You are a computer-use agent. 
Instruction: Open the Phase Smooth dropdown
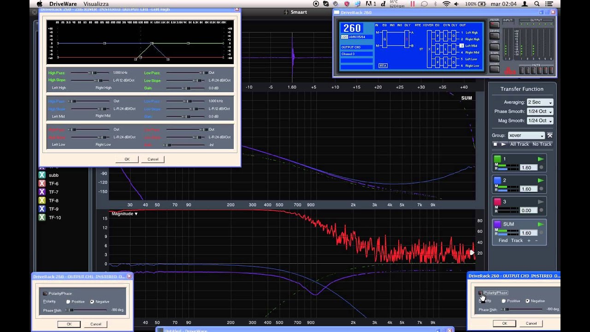click(x=540, y=112)
